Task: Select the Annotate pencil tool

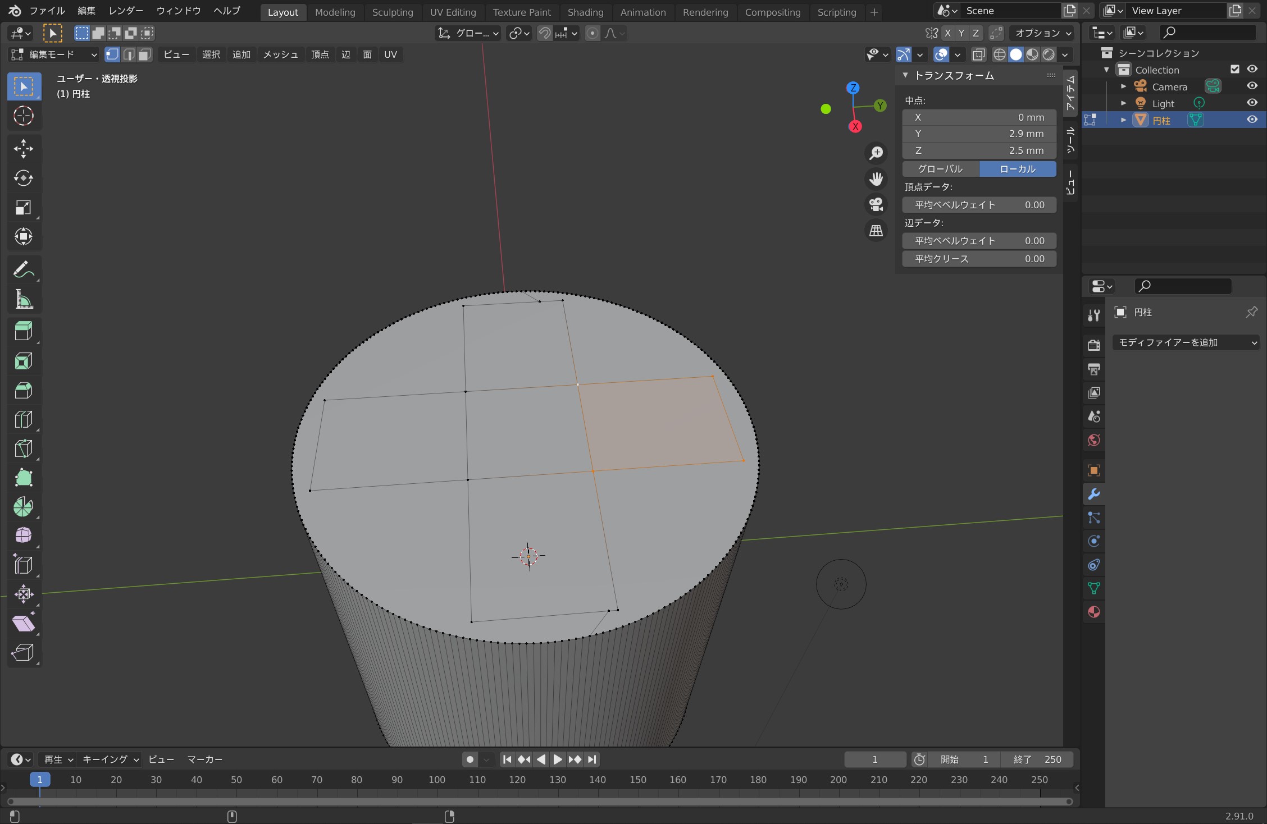Action: click(23, 270)
